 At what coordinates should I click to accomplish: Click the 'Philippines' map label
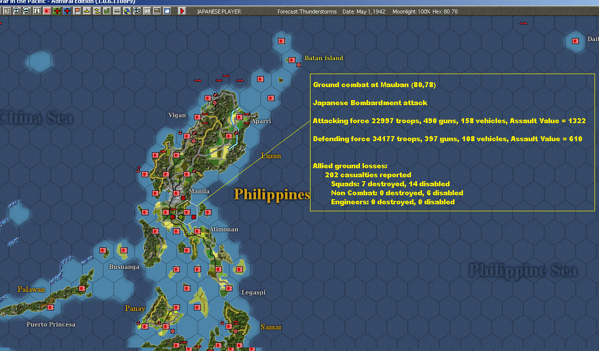(271, 194)
